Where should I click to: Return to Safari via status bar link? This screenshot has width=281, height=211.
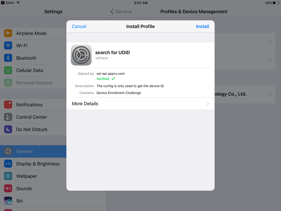tap(8, 3)
